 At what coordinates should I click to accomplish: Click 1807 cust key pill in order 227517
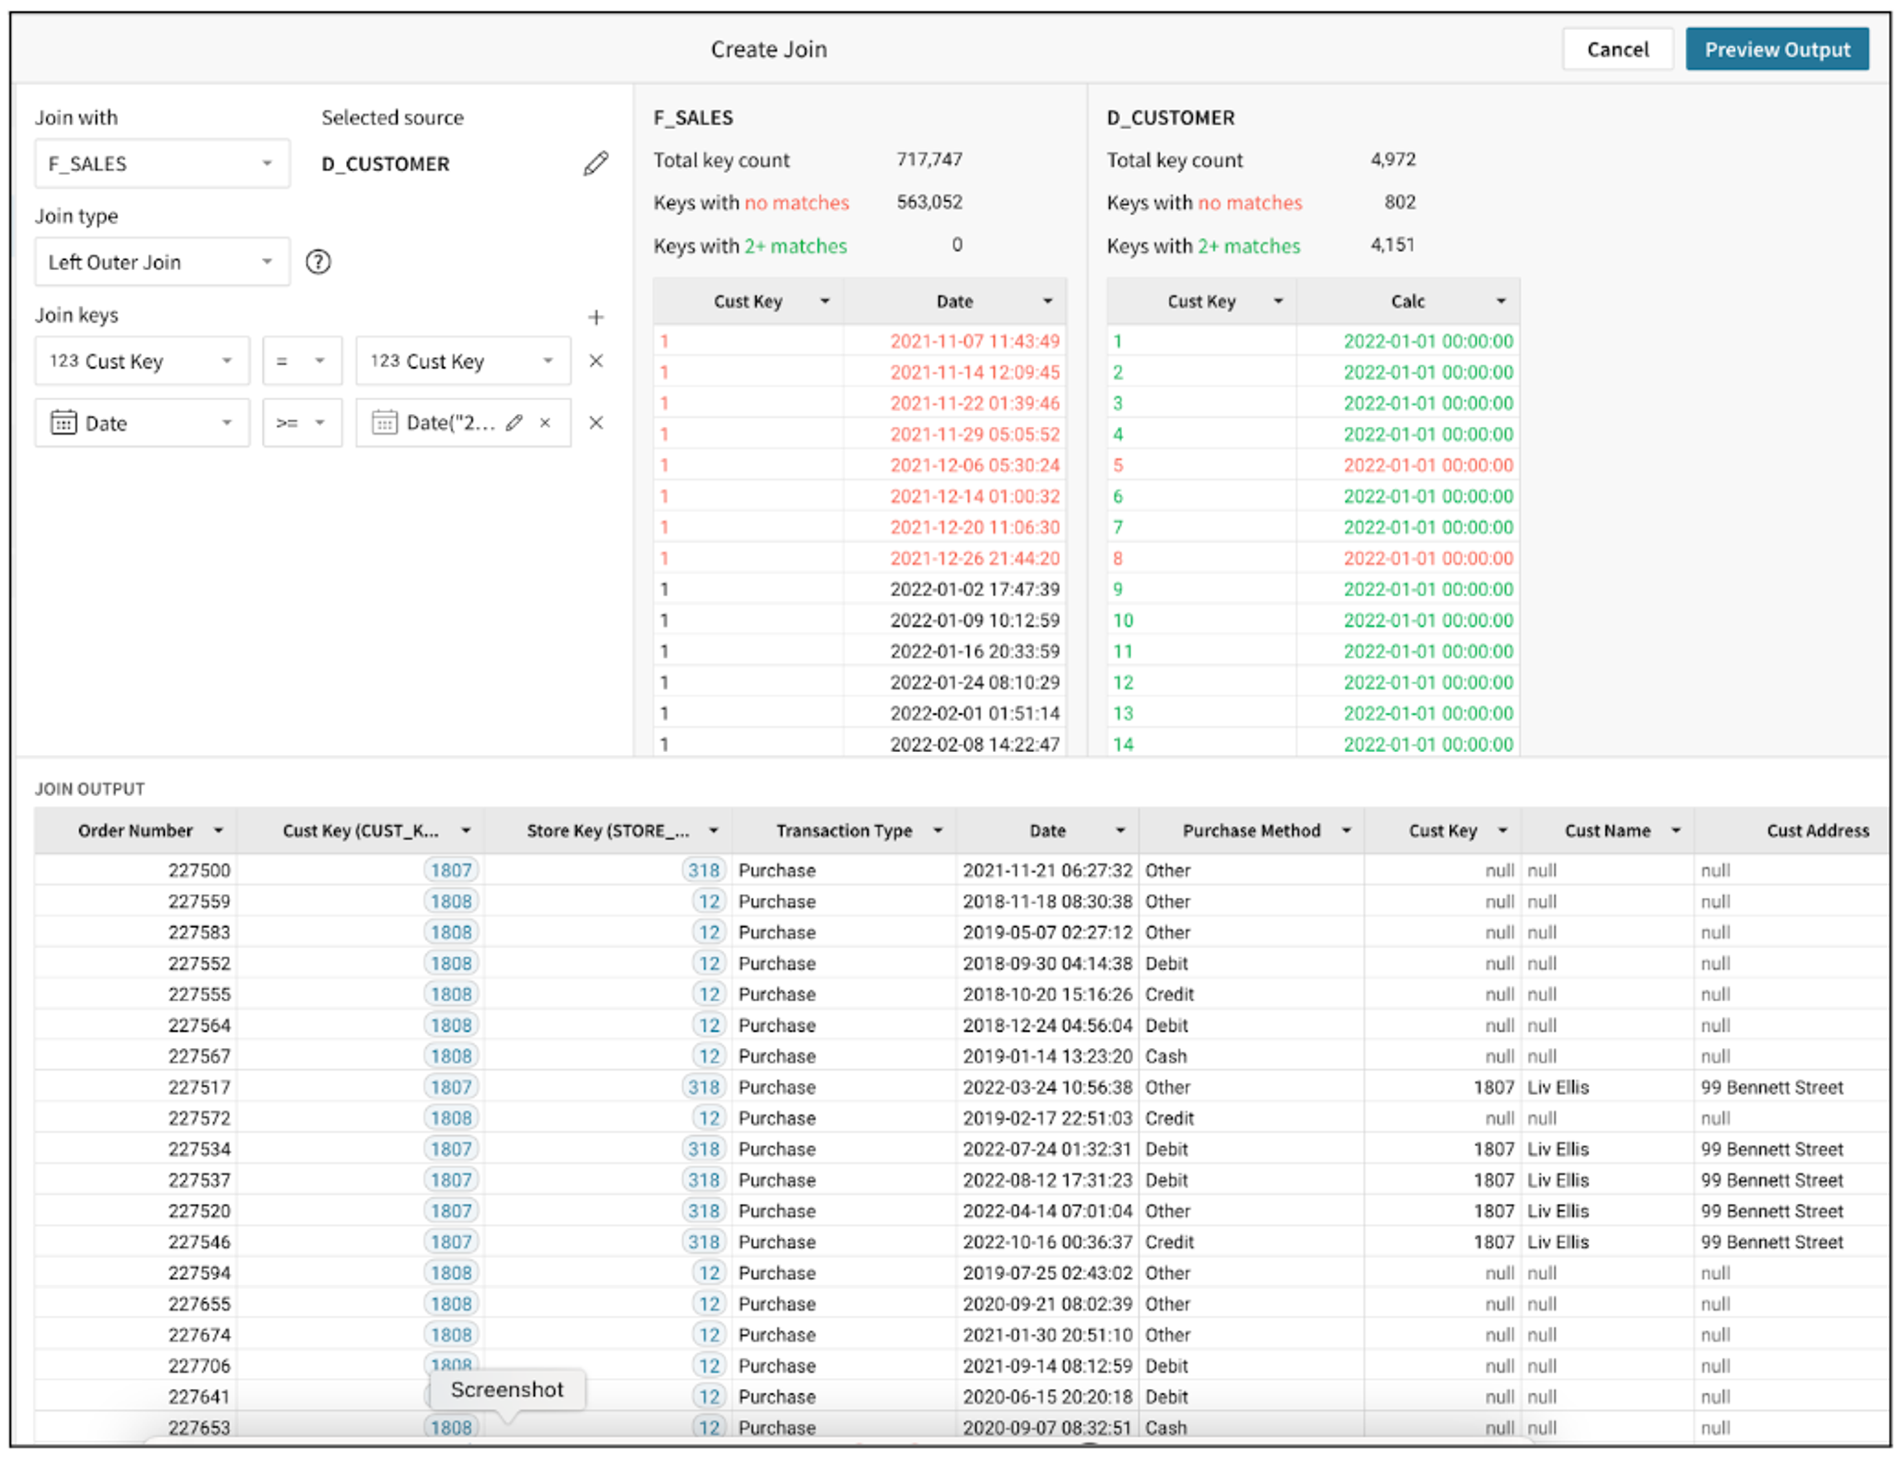(x=451, y=1087)
